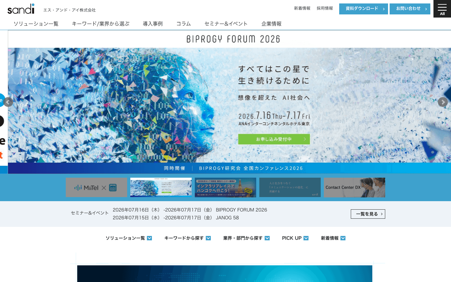
Task: Go to previous carousel slide arrow
Action: pos(8,102)
